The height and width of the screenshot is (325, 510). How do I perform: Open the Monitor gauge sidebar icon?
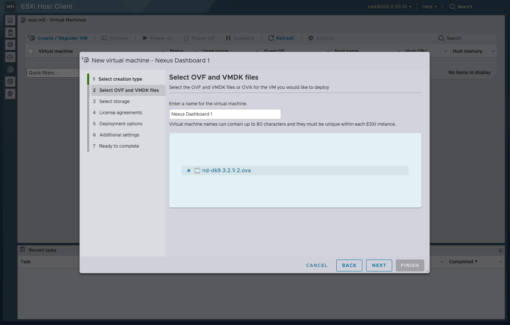coord(10,57)
